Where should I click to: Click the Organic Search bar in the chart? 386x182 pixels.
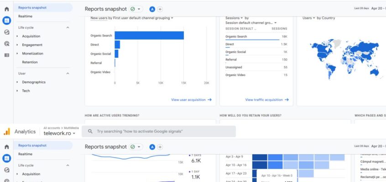point(149,35)
